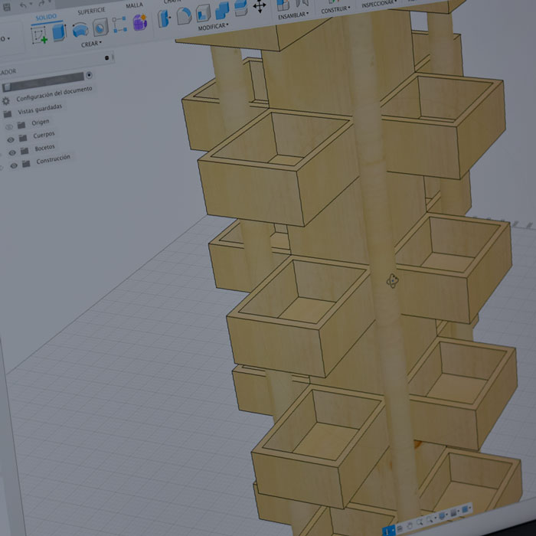This screenshot has width=536, height=536.
Task: Click the Extrude tool icon
Action: tap(59, 33)
